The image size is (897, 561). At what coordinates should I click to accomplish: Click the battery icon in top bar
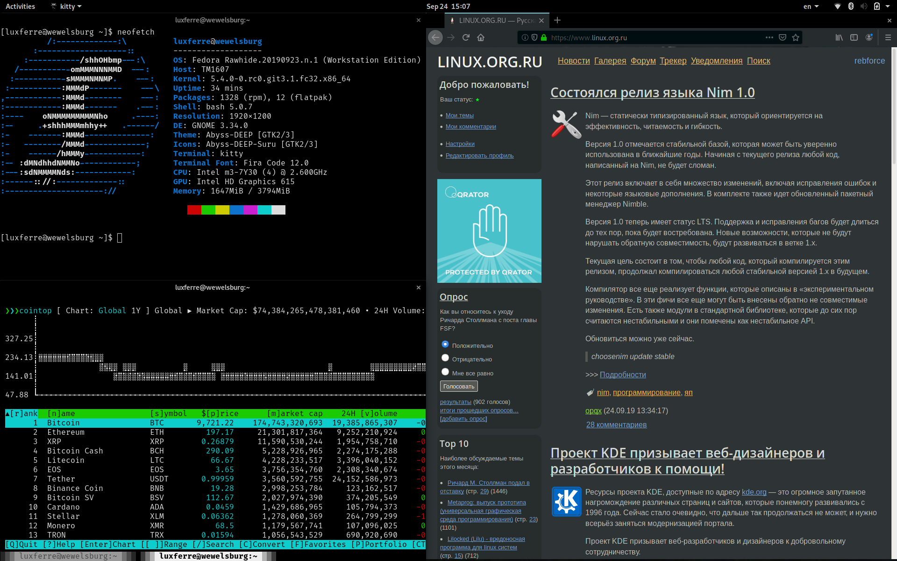[x=877, y=7]
